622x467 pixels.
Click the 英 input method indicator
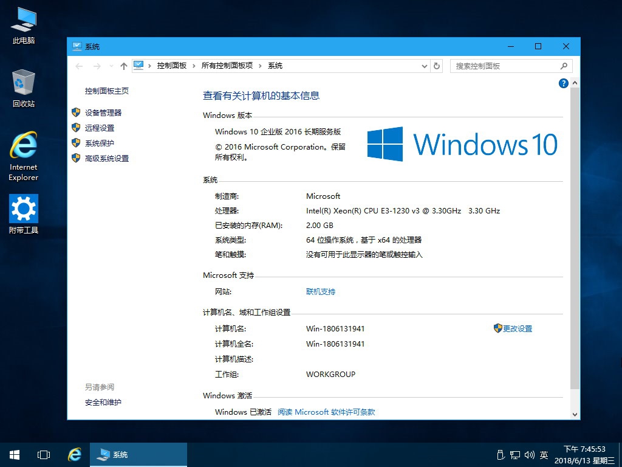(x=544, y=455)
